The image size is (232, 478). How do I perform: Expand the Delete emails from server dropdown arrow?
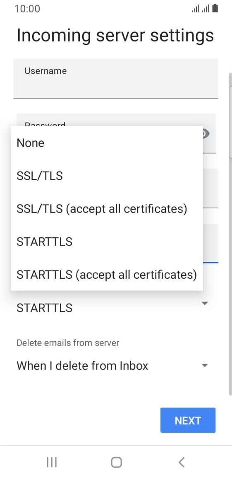[205, 365]
